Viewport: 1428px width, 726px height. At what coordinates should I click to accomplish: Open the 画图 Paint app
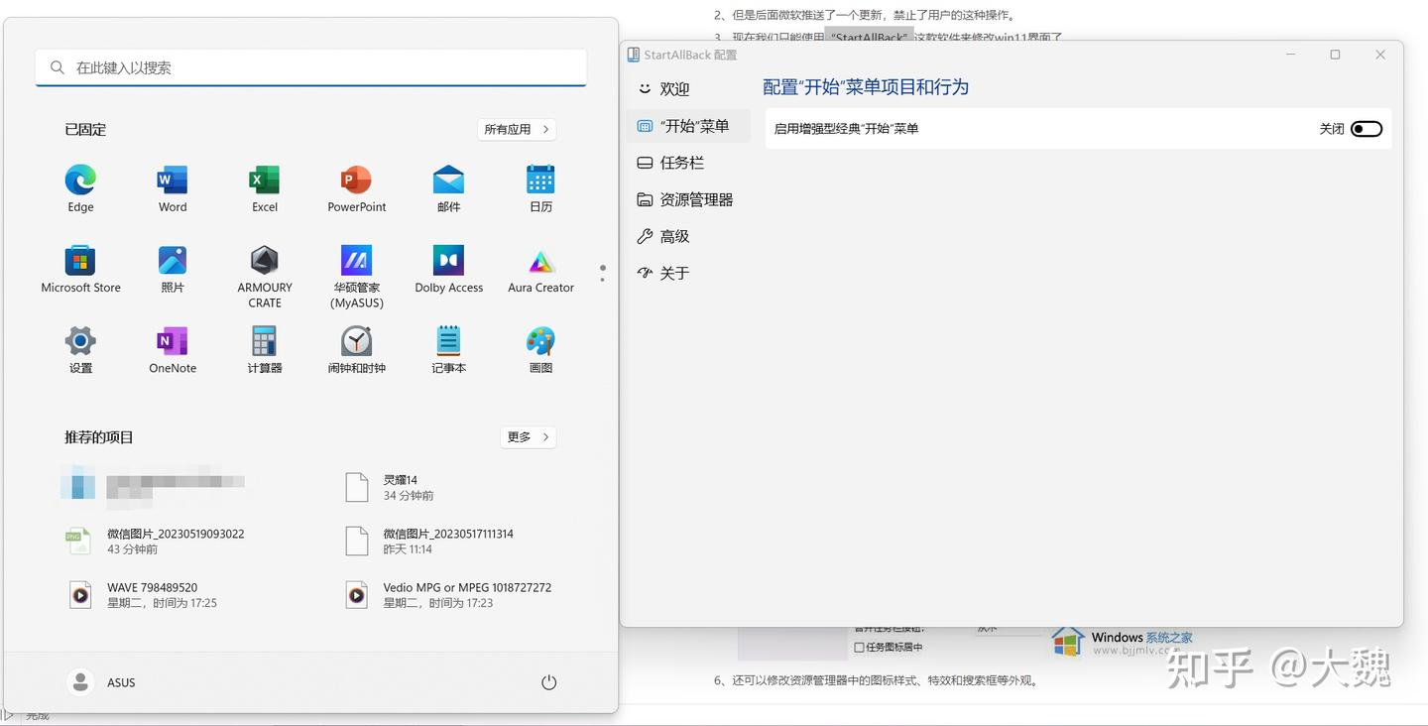point(540,342)
